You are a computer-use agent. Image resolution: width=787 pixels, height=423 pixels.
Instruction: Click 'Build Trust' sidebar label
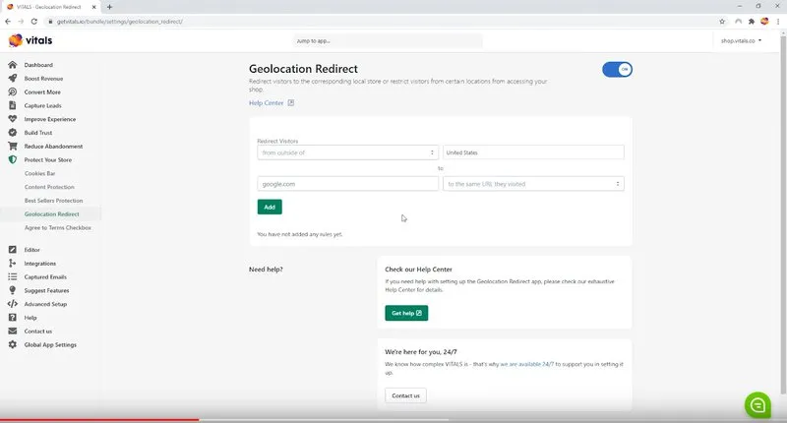[38, 133]
